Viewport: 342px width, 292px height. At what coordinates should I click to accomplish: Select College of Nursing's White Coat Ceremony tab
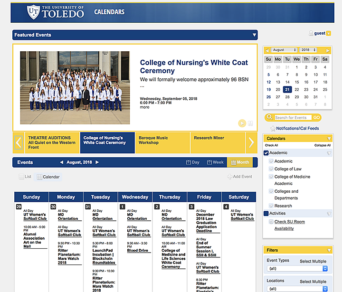pyautogui.click(x=107, y=142)
